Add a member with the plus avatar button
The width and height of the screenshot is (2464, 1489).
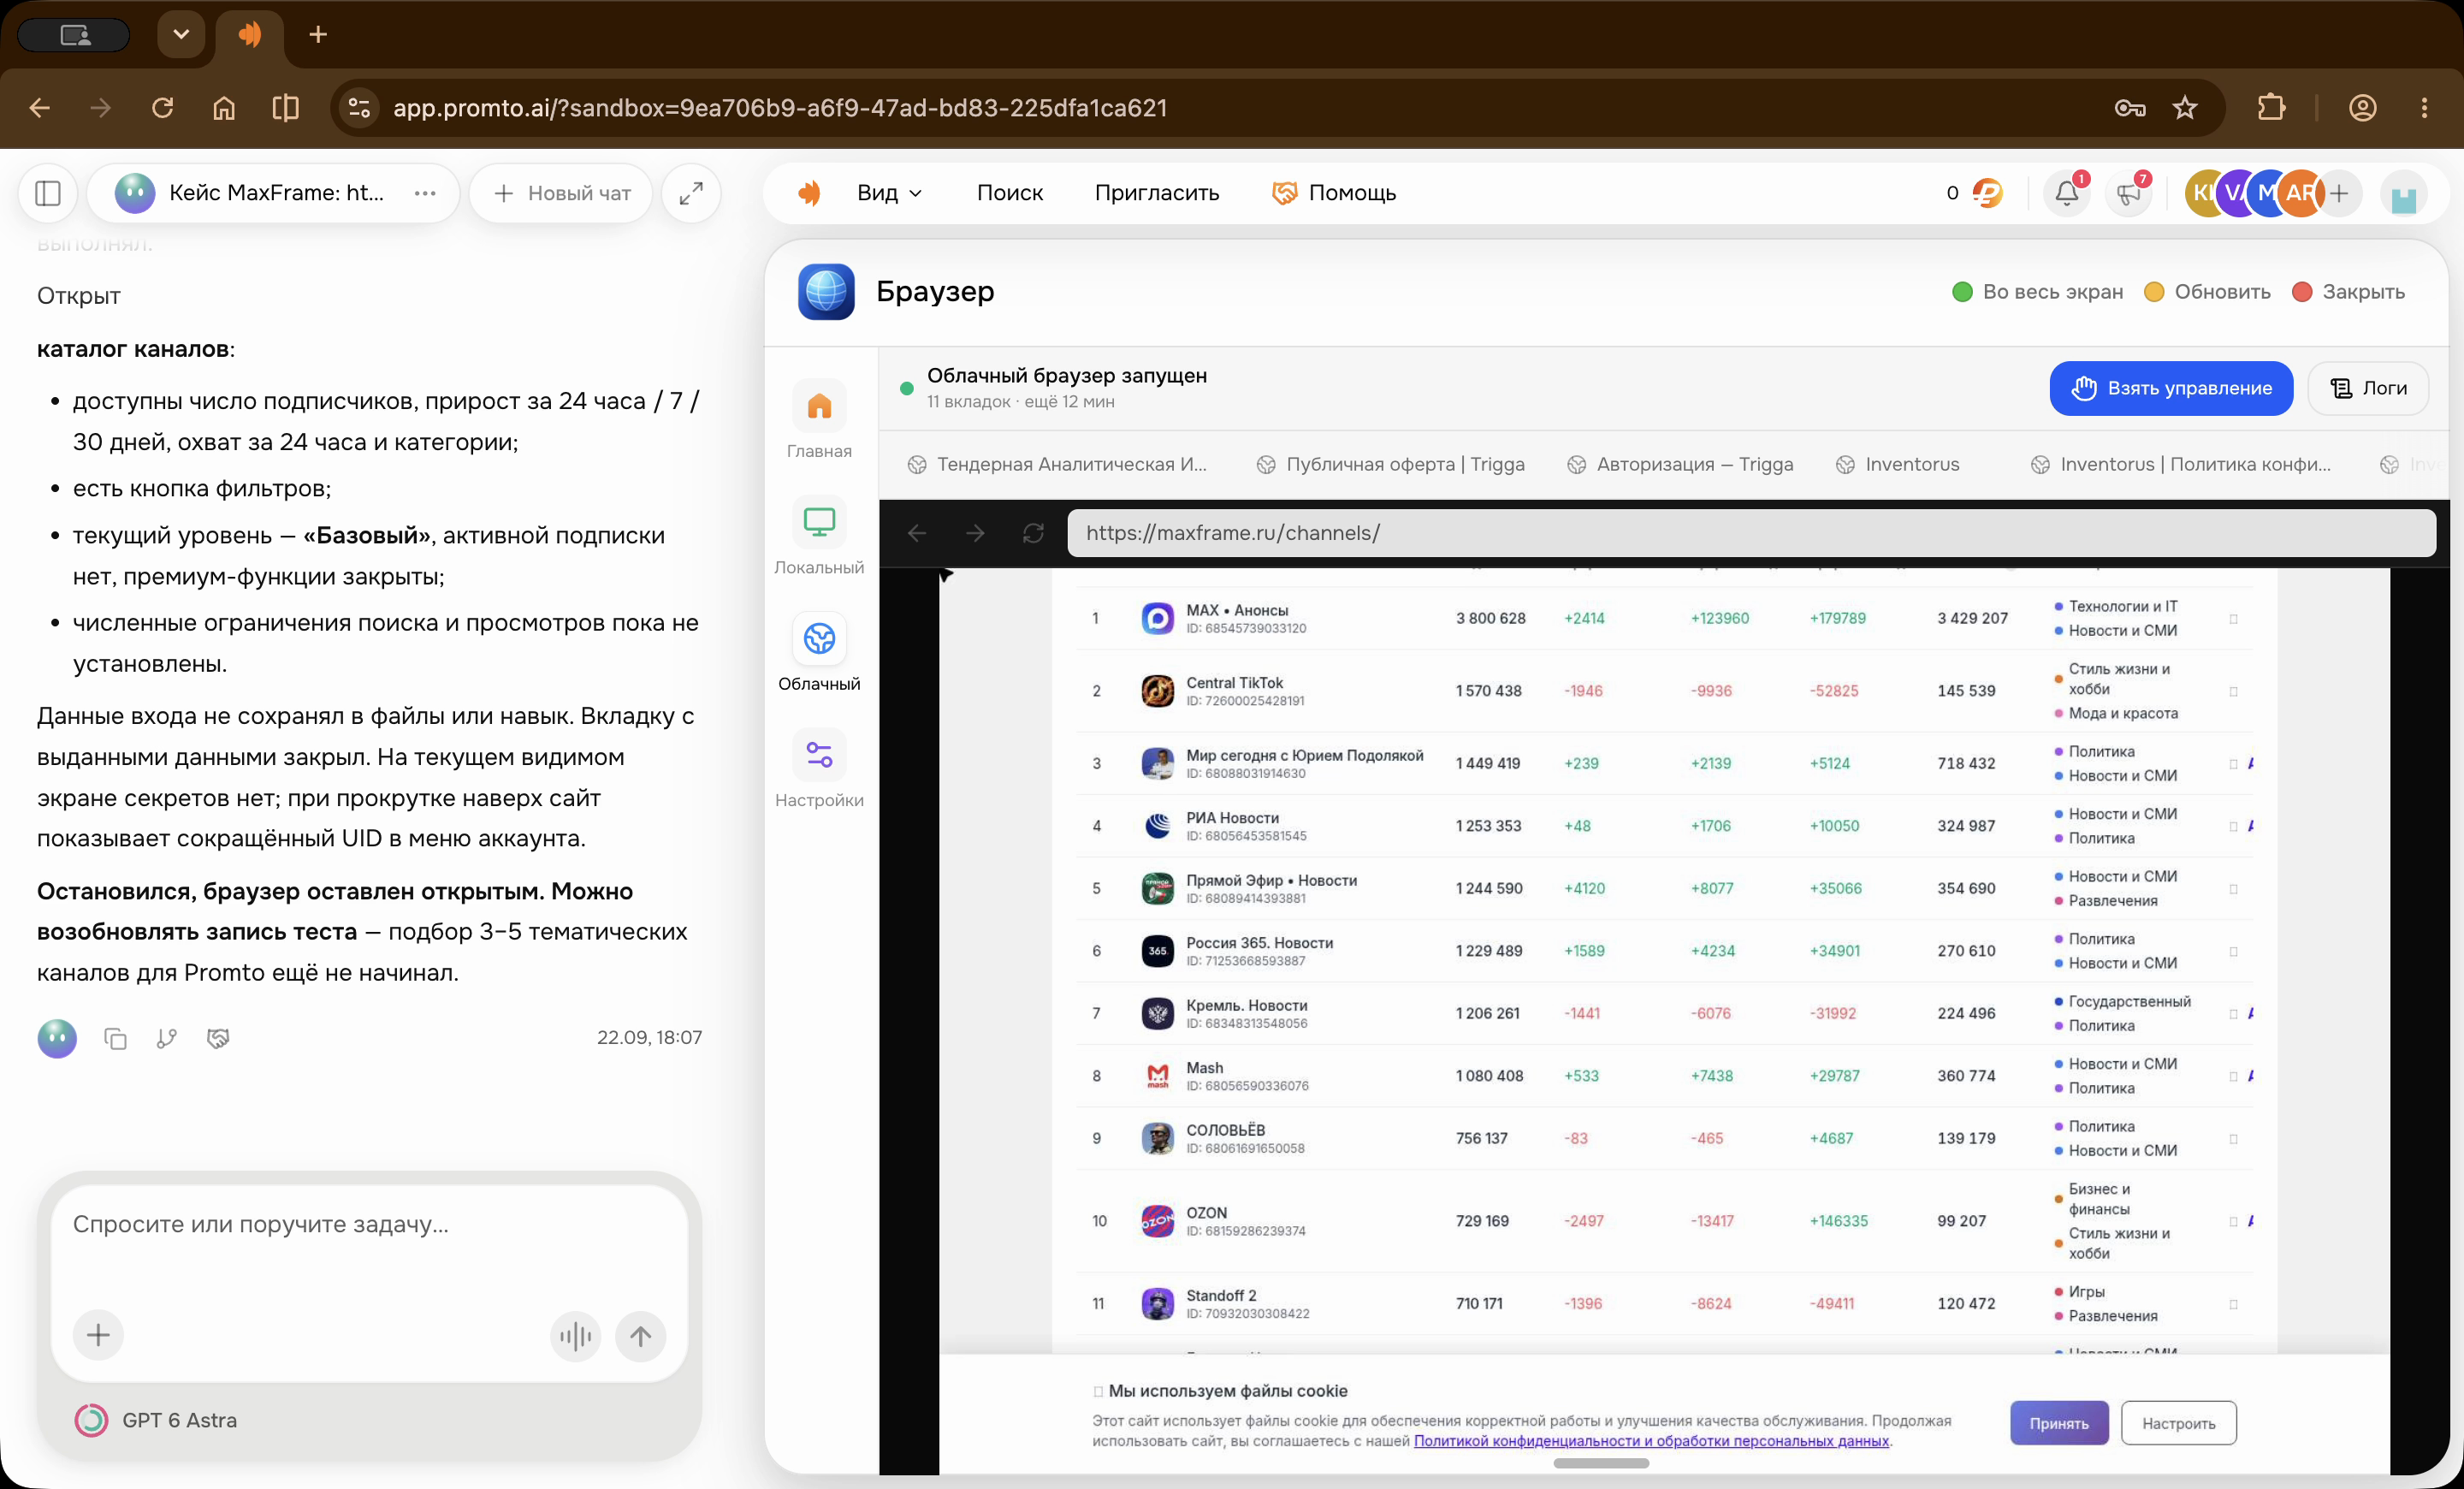(x=2338, y=193)
